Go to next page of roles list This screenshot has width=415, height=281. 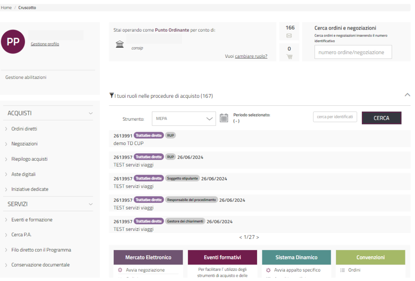click(258, 237)
